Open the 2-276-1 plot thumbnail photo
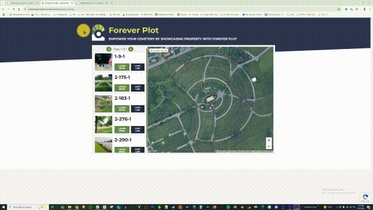 tap(104, 124)
